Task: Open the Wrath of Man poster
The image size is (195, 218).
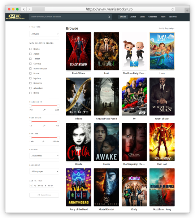Action: tap(162, 96)
